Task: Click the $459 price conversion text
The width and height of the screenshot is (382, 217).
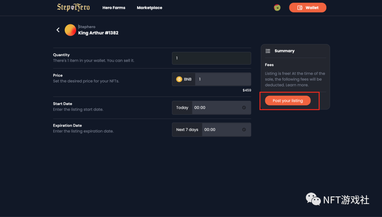Action: (x=247, y=90)
